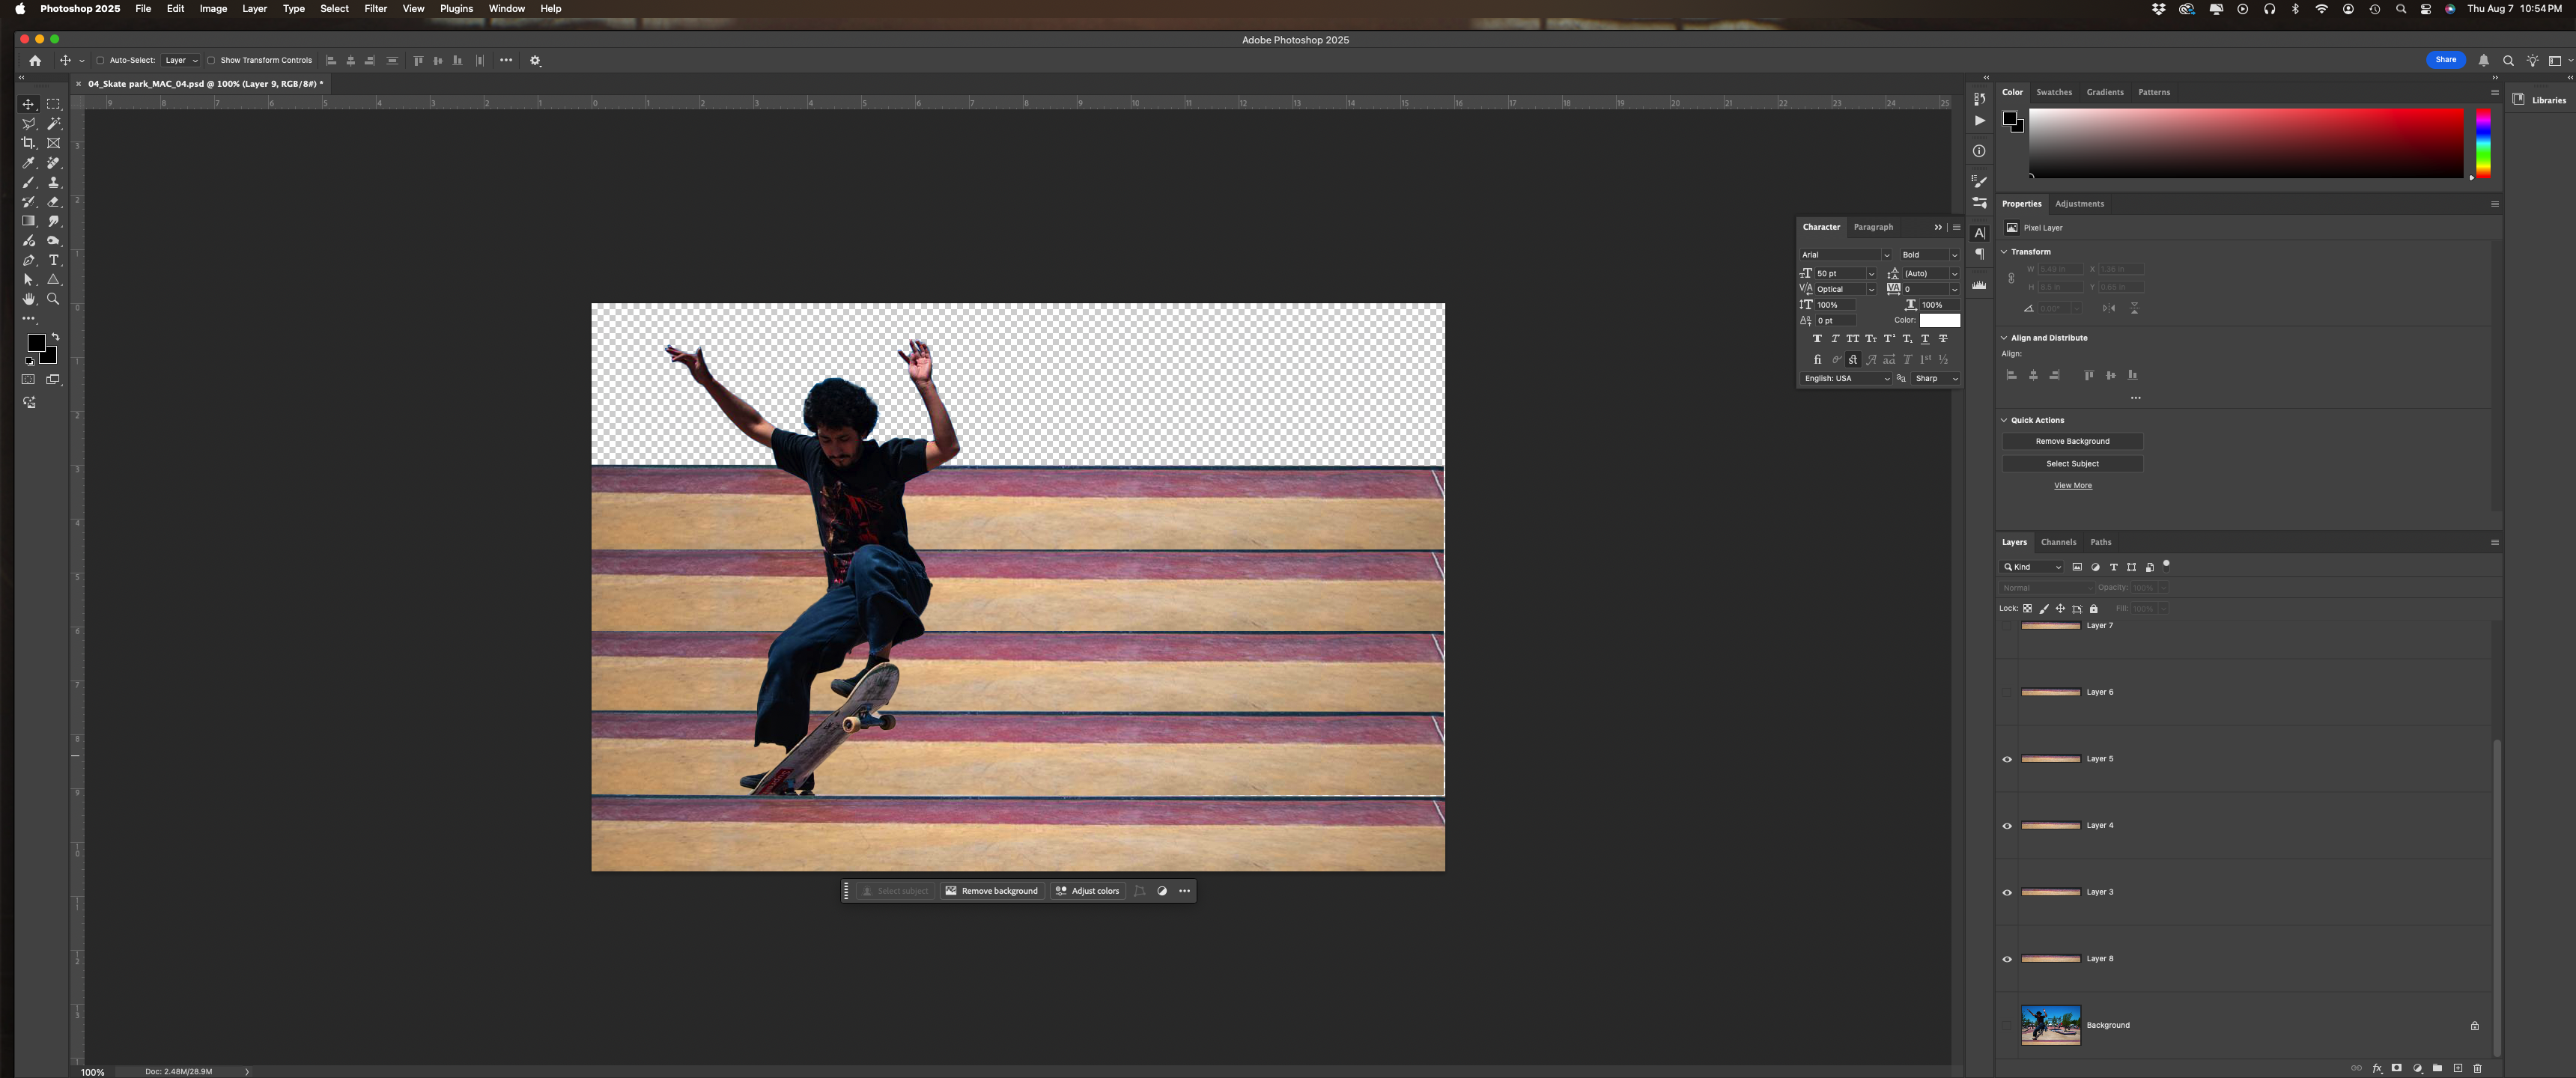Image resolution: width=2576 pixels, height=1078 pixels.
Task: Open the English: USA language dropdown
Action: 1846,379
